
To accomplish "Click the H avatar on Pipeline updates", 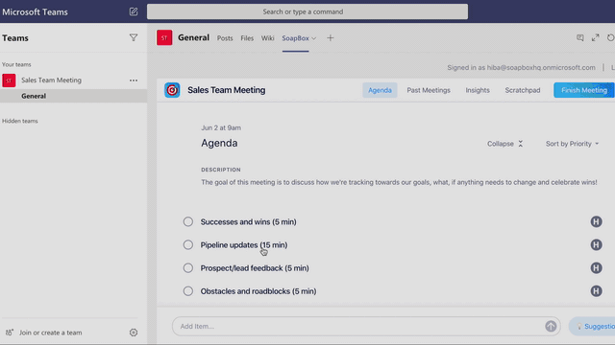I will point(596,245).
